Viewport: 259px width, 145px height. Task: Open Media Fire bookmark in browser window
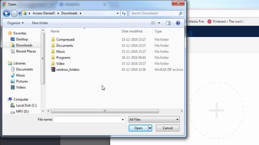[x=196, y=21]
